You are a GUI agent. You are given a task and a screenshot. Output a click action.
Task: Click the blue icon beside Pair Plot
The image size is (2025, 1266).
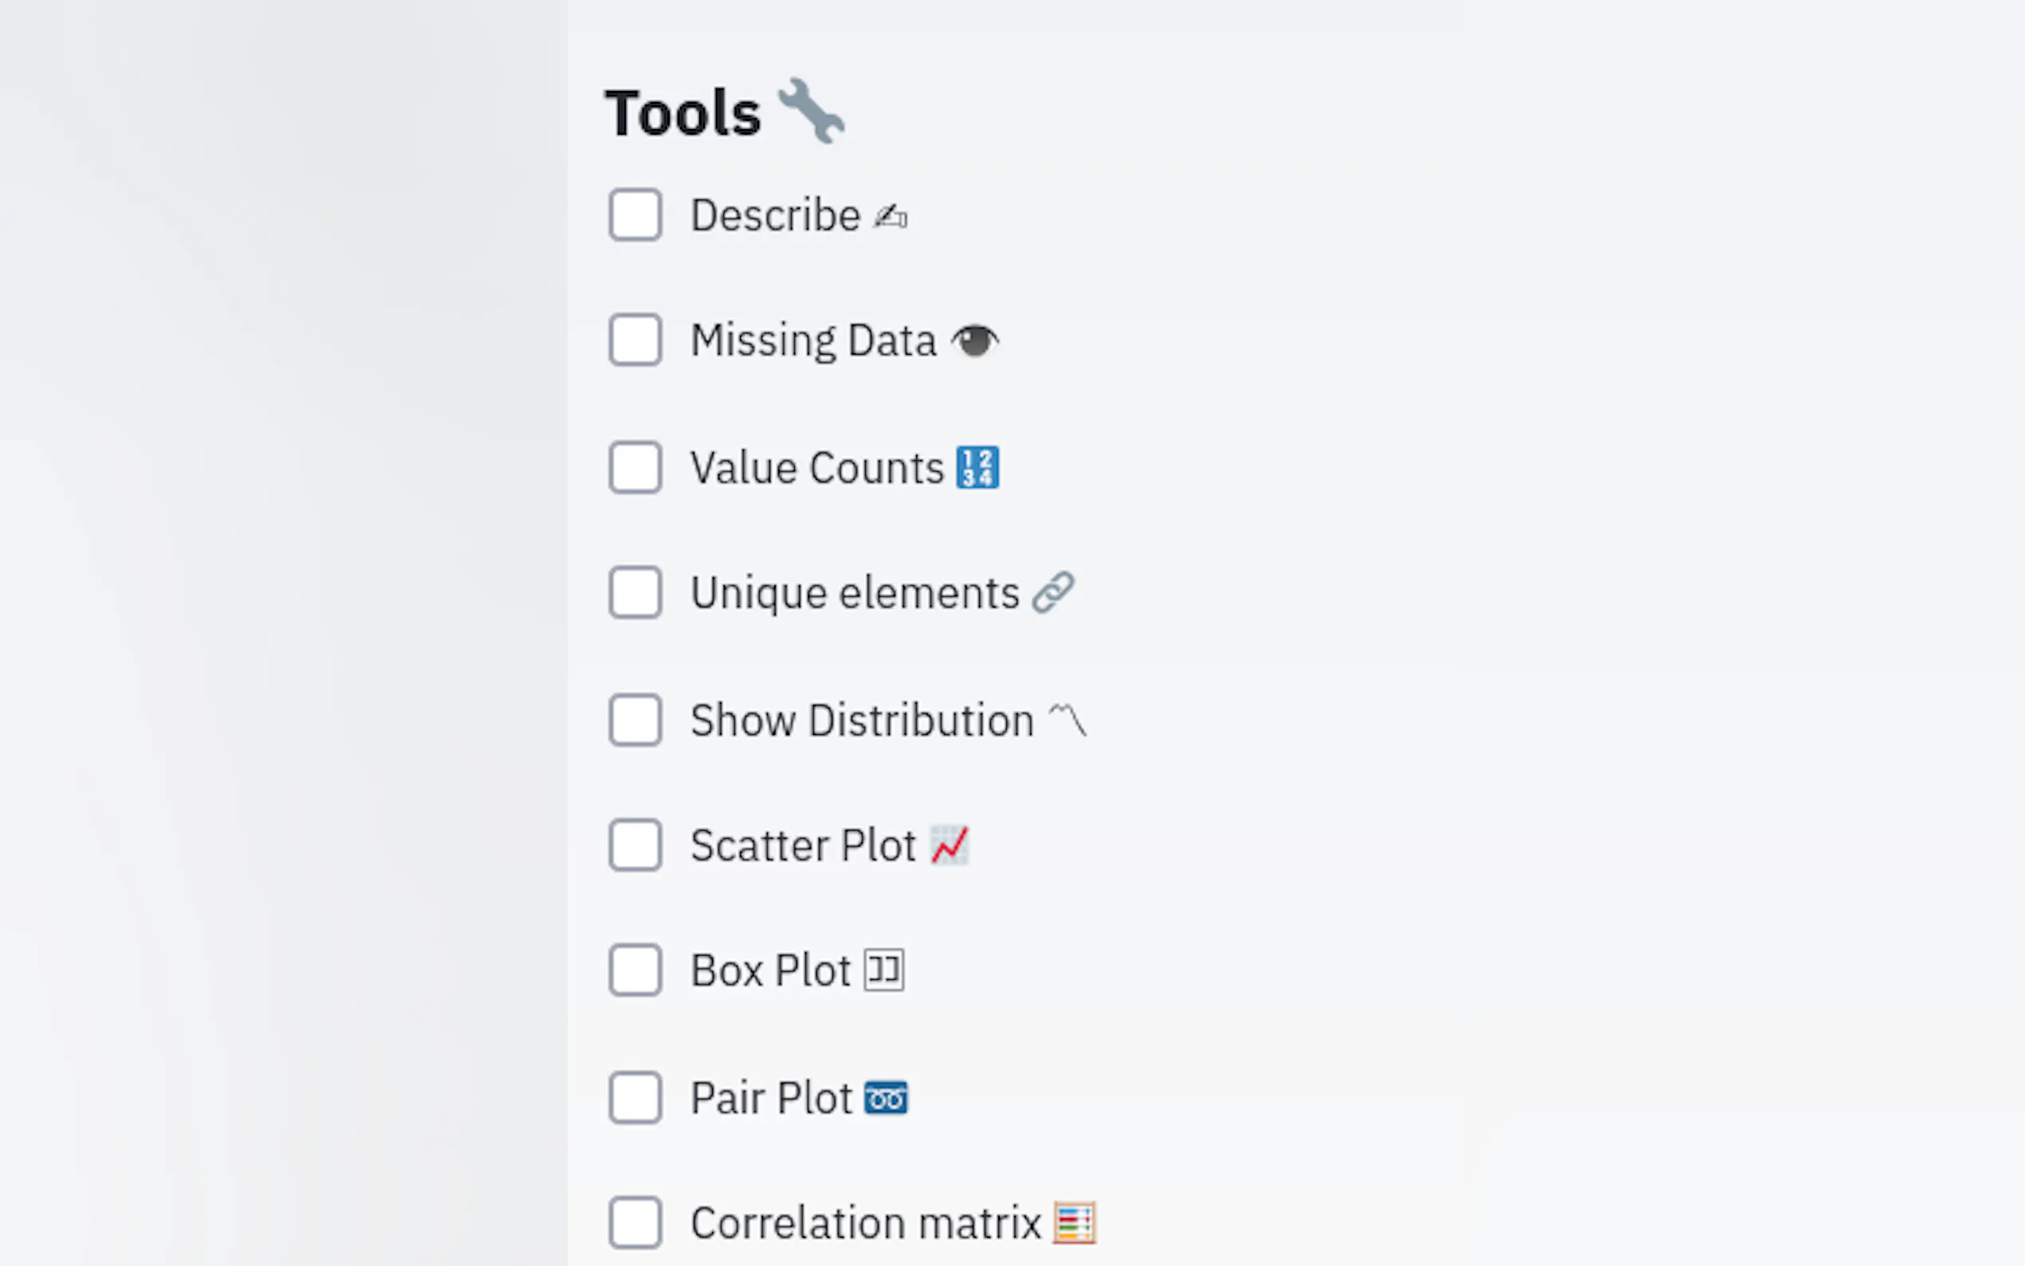(886, 1098)
